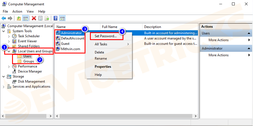Screen dimensions: 253x126
Task: Click the Mithvin.com user account icon
Action: 58,49
